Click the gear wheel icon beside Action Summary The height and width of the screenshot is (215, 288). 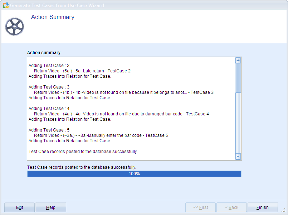pos(15,27)
